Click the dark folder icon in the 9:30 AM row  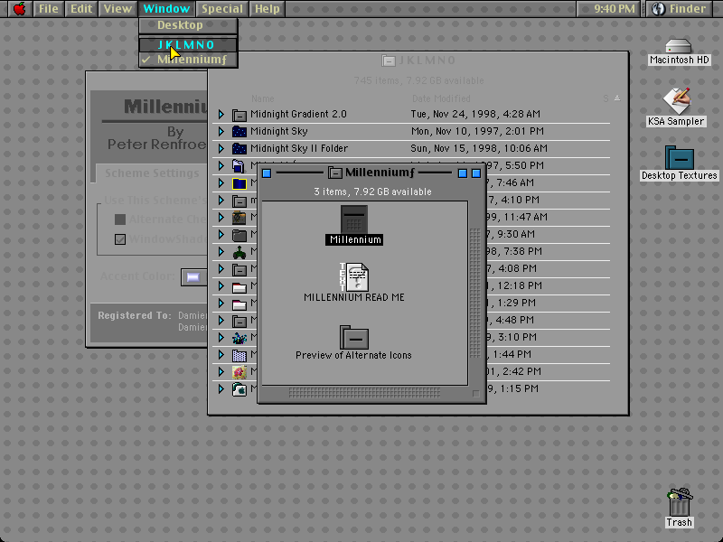[x=239, y=234]
